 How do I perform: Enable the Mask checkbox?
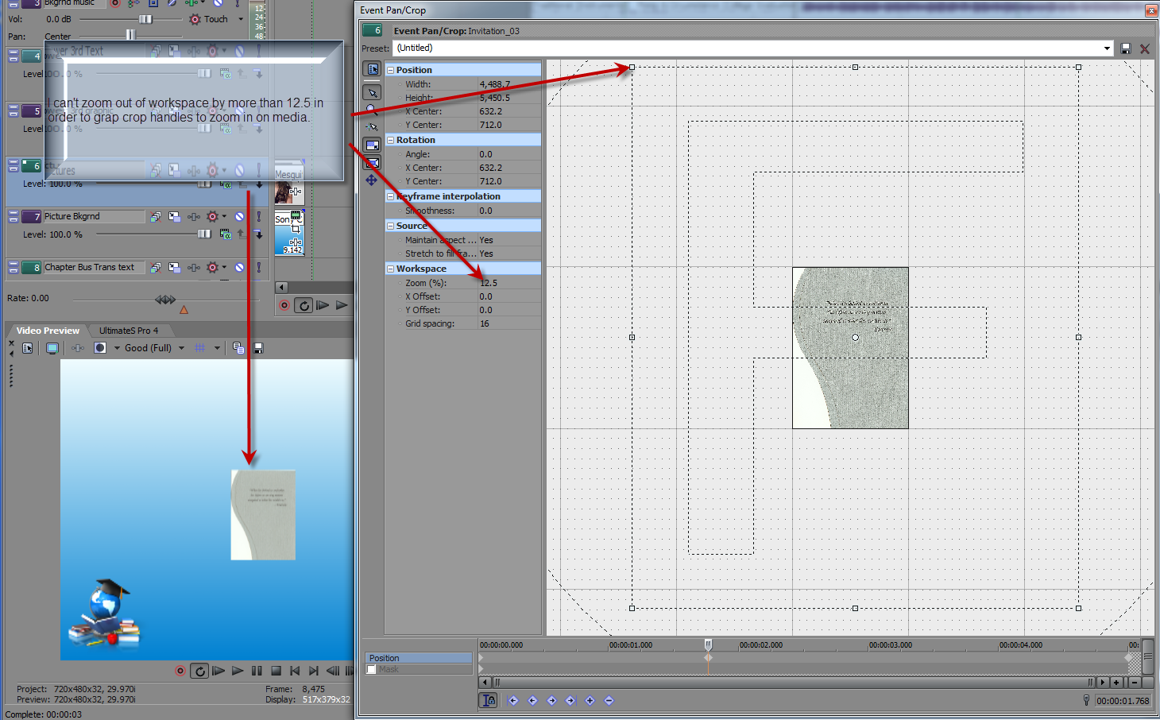point(372,669)
